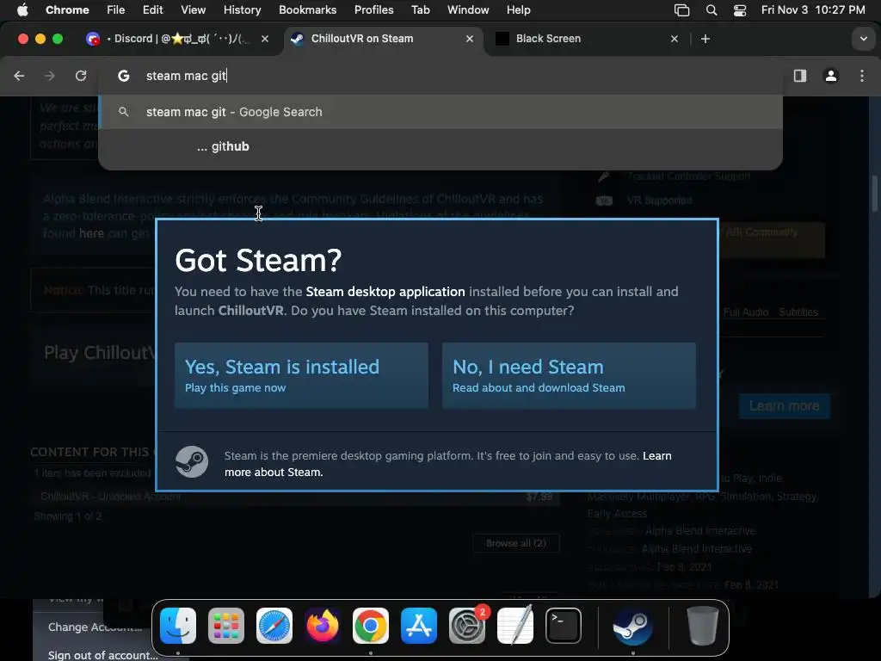This screenshot has height=661, width=881.
Task: Click the 'Learn more' button behind dialog
Action: coord(784,406)
